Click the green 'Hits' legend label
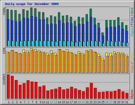The image size is (135, 105). pos(132,11)
